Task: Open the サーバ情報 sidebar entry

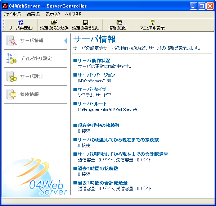Action: [x=36, y=41]
